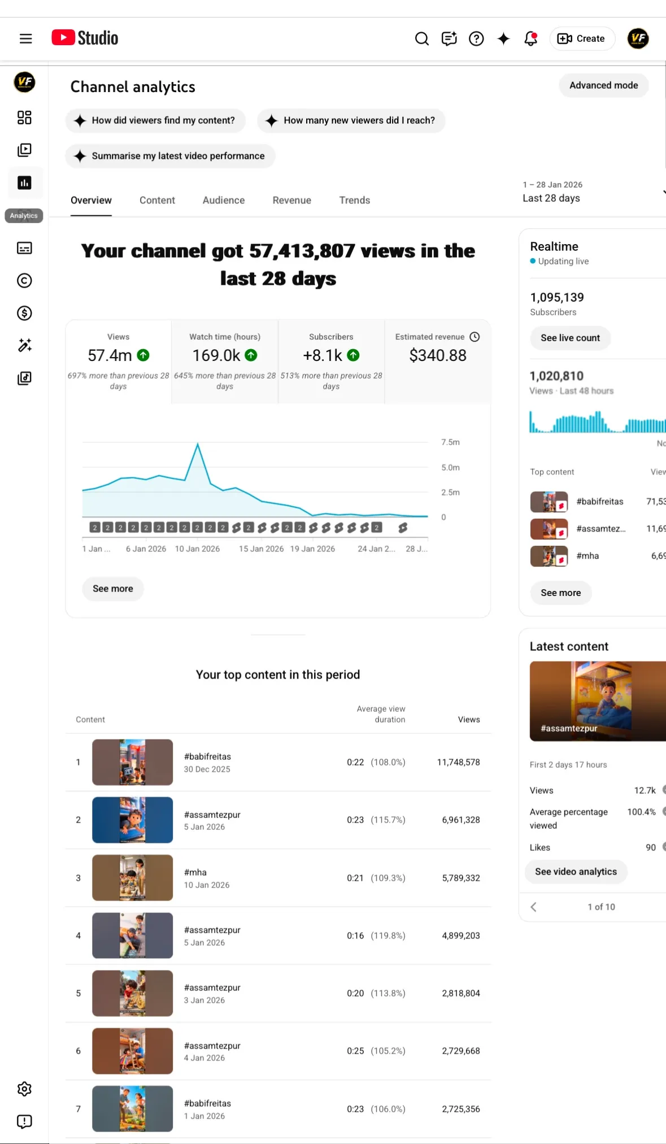The image size is (666, 1144).
Task: Go to Dashboard in the sidebar
Action: 24,118
